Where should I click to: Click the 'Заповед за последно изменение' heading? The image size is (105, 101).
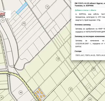(x=90, y=36)
